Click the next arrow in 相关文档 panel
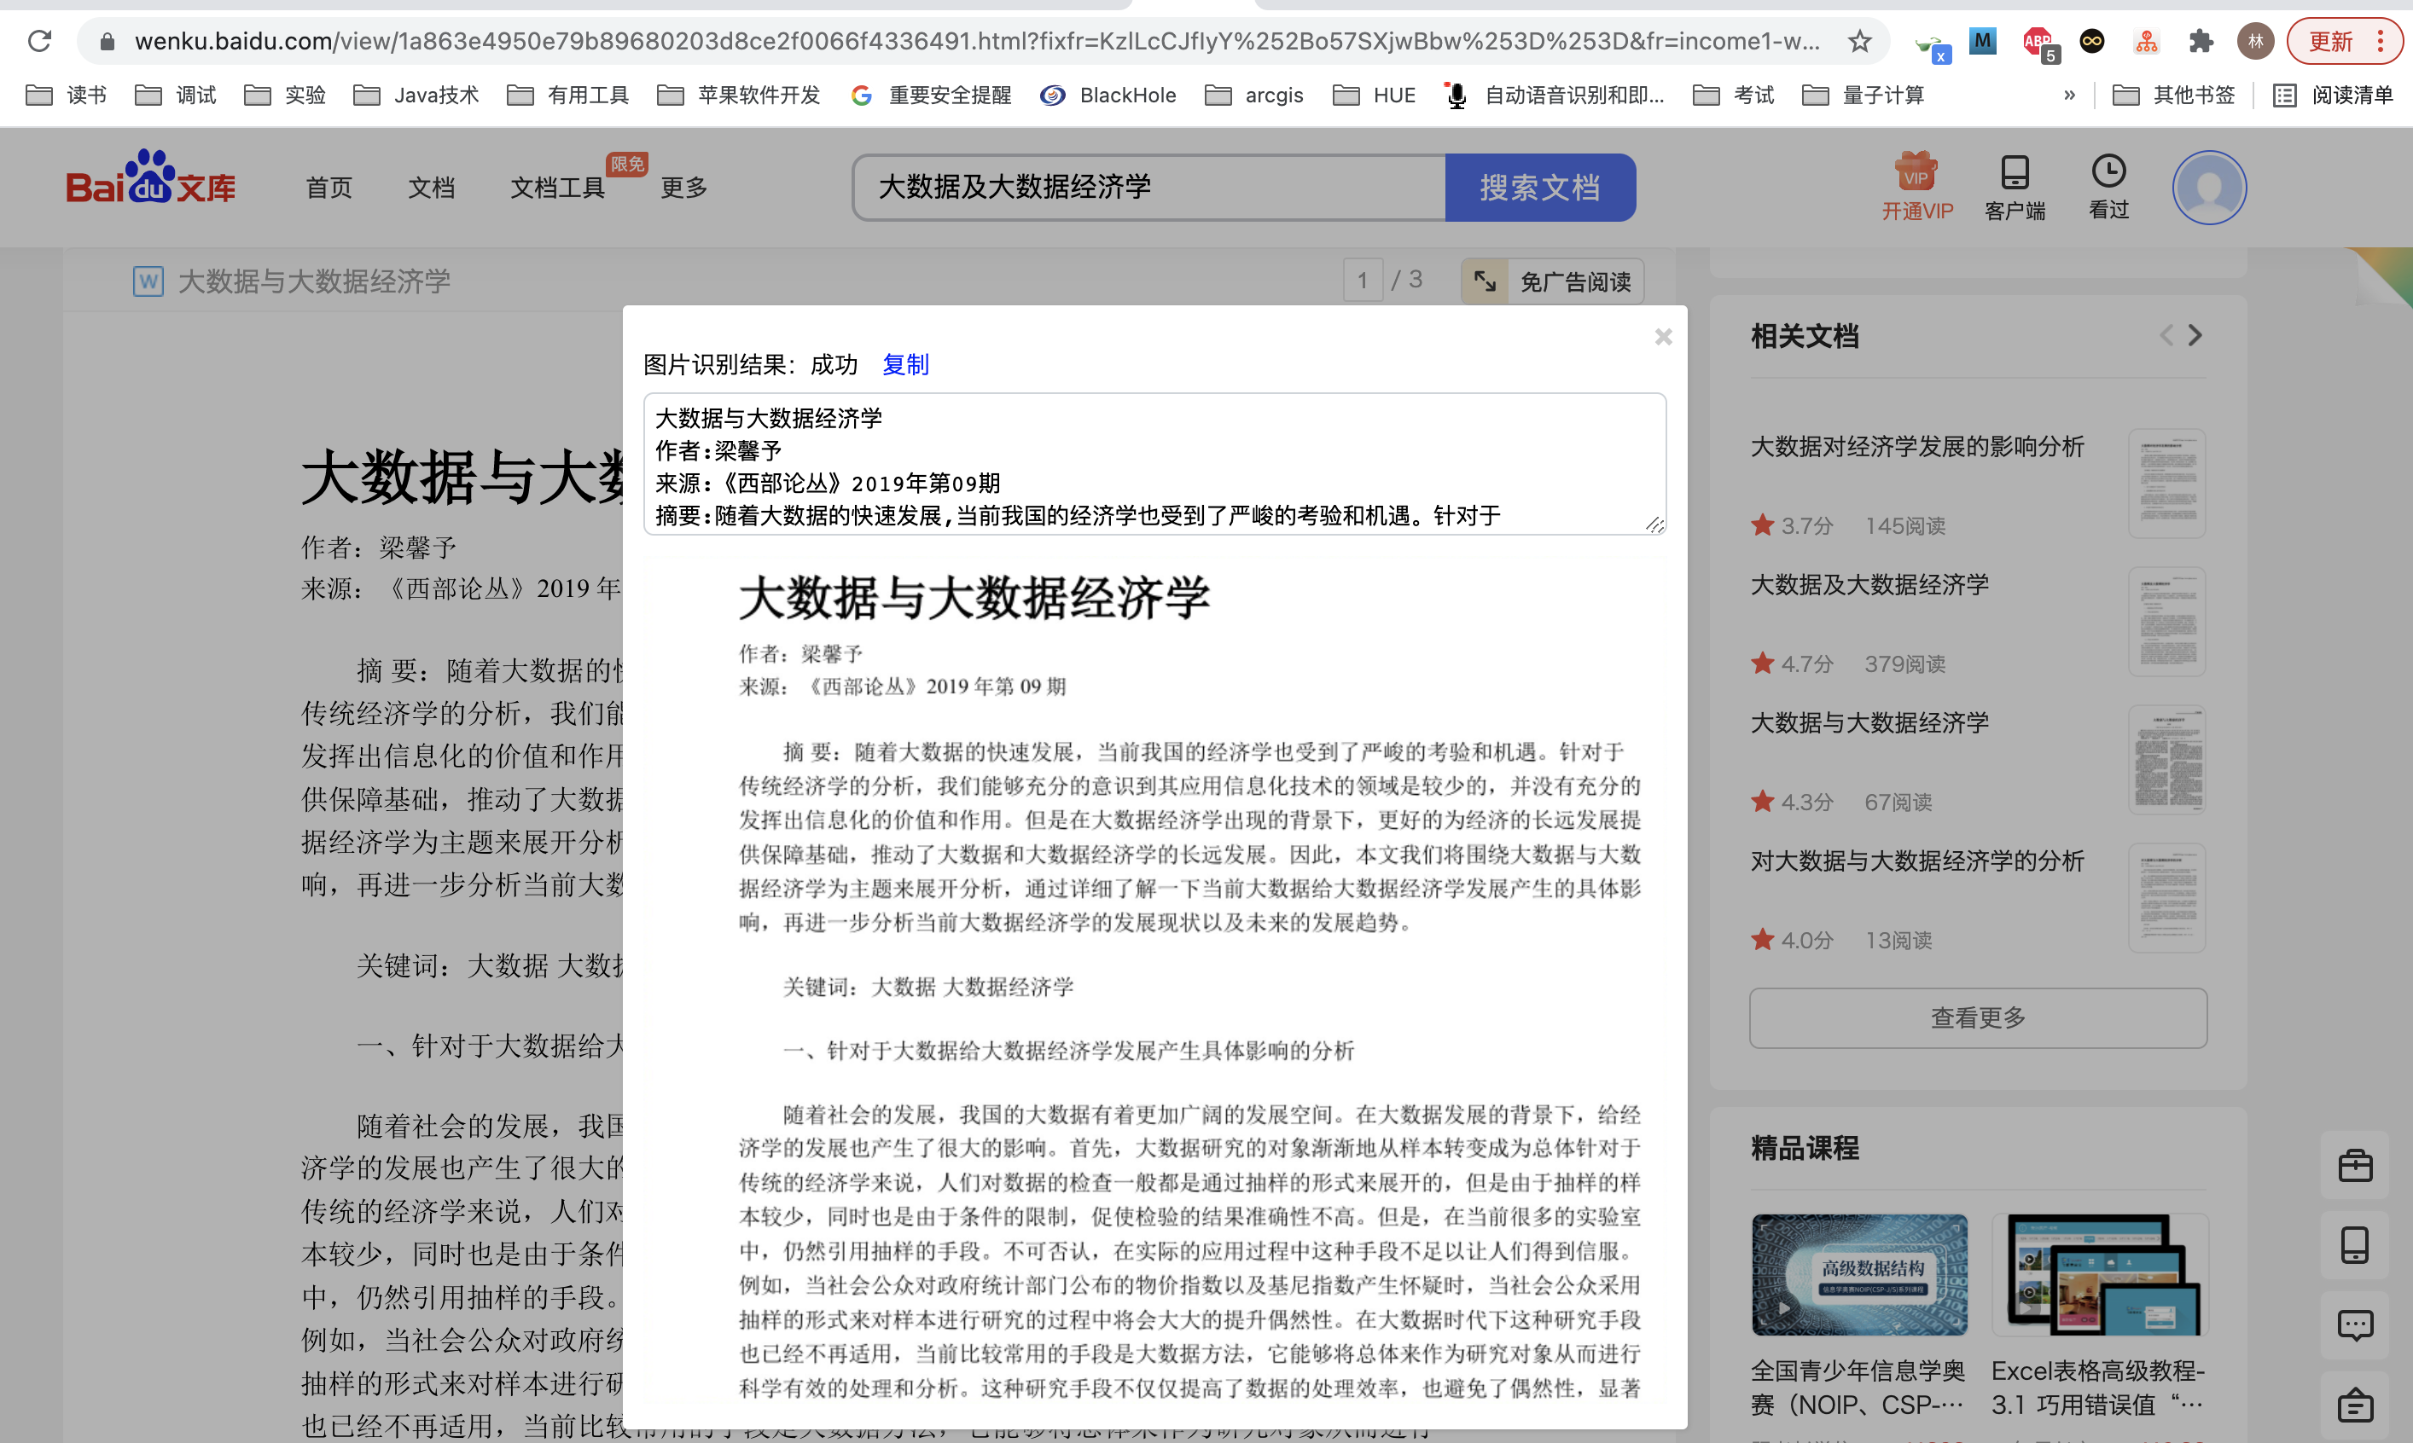The image size is (2413, 1443). pyautogui.click(x=2195, y=334)
